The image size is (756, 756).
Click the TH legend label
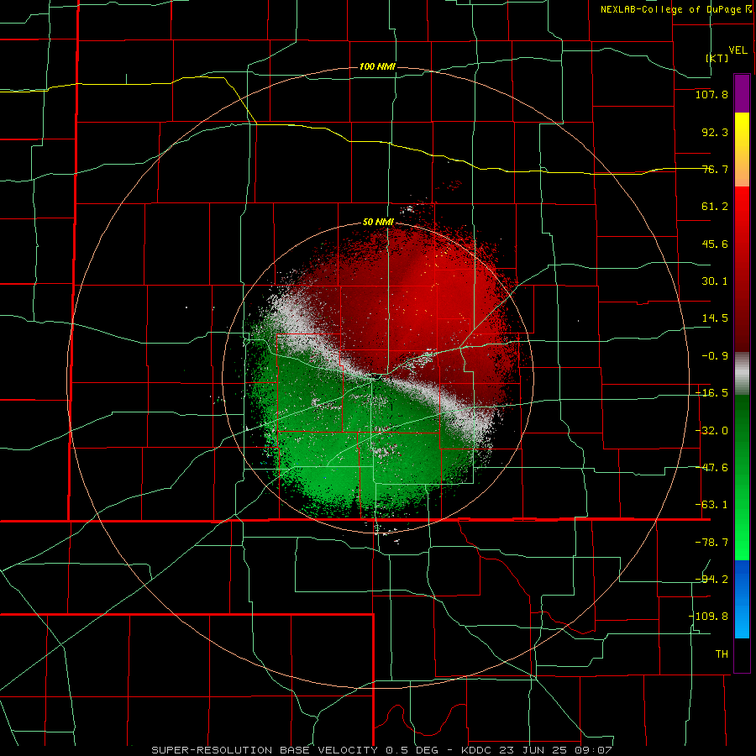(x=722, y=654)
